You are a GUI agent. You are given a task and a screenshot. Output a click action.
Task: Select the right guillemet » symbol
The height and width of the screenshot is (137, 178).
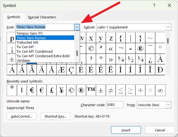[x=111, y=59]
